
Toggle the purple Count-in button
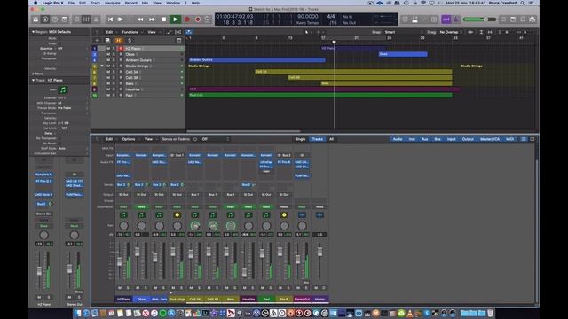click(446, 19)
